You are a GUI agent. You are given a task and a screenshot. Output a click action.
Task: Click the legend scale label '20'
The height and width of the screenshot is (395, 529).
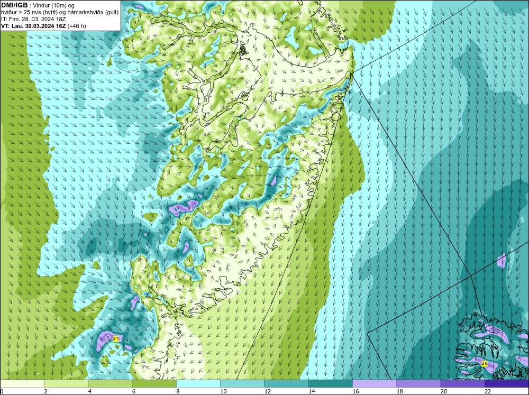coord(443,391)
